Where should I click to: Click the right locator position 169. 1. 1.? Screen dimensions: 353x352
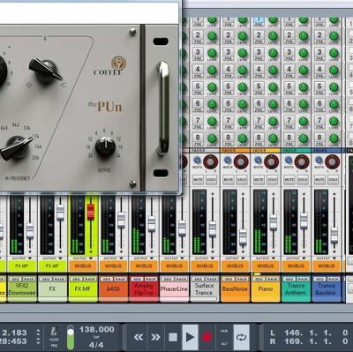tap(309, 341)
